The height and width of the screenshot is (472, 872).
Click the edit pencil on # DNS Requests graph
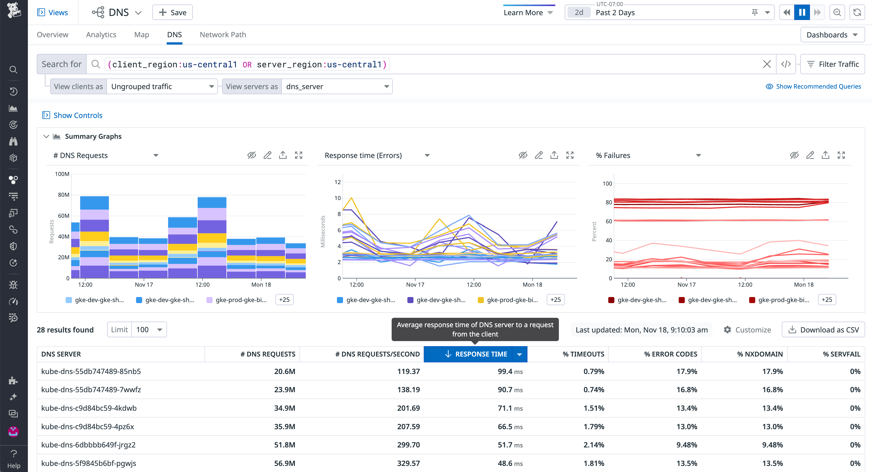coord(268,155)
